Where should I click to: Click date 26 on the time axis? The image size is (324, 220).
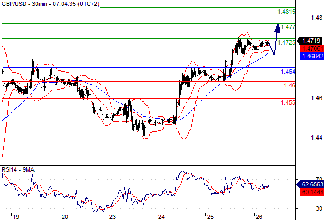click(x=259, y=217)
